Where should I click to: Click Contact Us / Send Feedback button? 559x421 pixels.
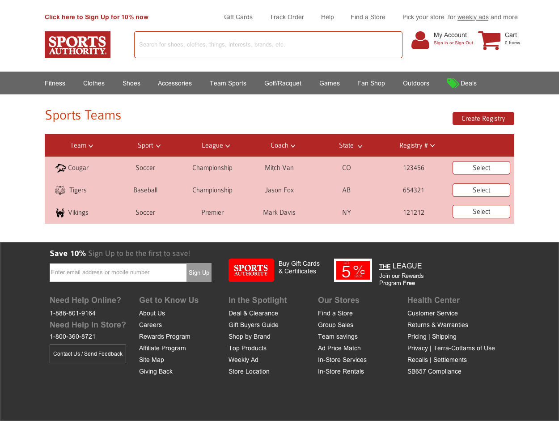(x=88, y=354)
